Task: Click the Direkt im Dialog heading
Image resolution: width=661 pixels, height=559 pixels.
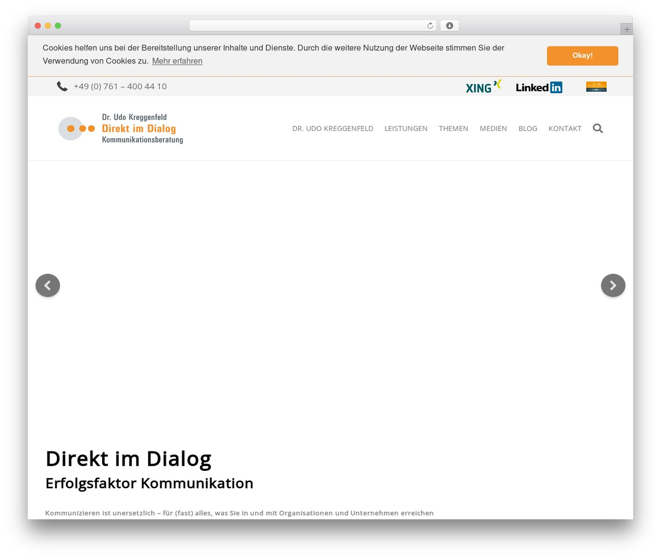Action: (x=129, y=458)
